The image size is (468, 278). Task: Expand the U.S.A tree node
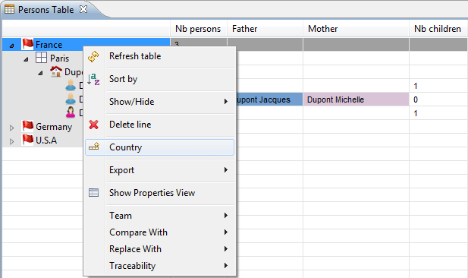click(11, 141)
